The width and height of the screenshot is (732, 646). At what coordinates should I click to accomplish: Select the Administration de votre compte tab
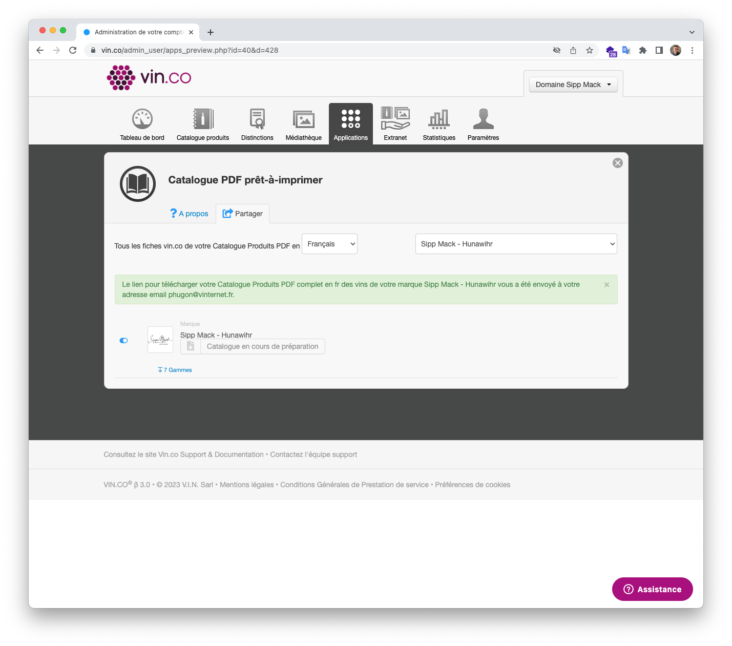click(138, 32)
